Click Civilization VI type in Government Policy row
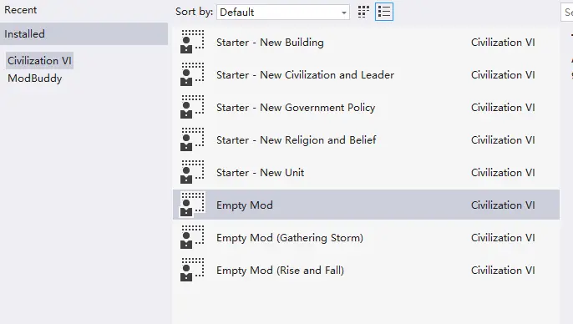 pyautogui.click(x=503, y=108)
